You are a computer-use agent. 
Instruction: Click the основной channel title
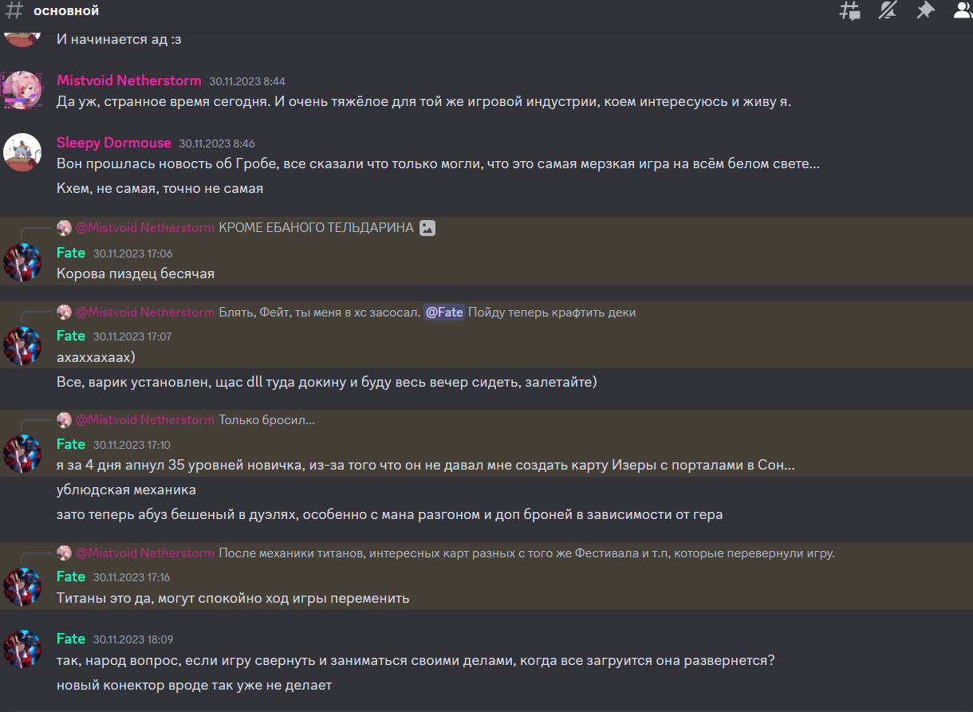click(x=66, y=11)
